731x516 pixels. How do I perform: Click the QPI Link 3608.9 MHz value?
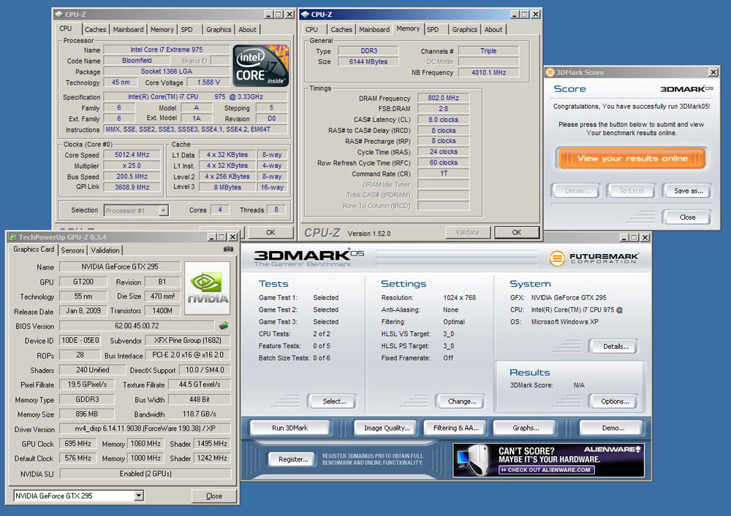pos(132,187)
